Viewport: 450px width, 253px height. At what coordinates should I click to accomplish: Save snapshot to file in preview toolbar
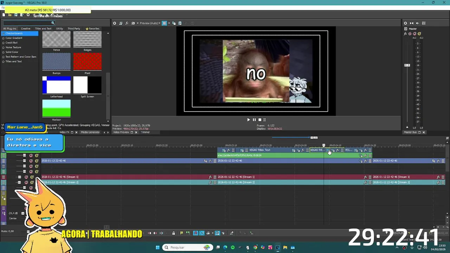point(180,23)
